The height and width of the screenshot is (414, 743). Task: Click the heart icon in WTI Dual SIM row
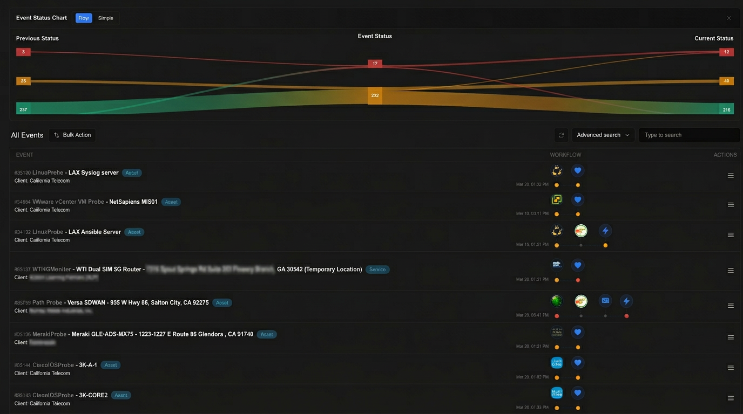[x=578, y=265]
